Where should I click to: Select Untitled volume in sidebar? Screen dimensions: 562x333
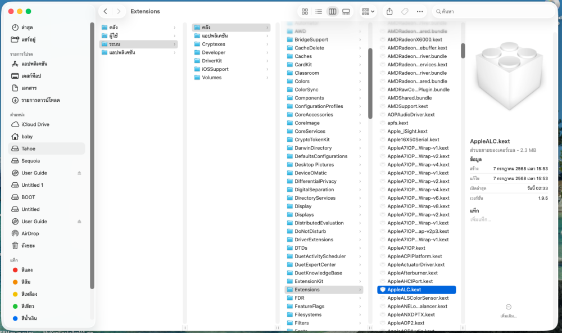pyautogui.click(x=47, y=209)
